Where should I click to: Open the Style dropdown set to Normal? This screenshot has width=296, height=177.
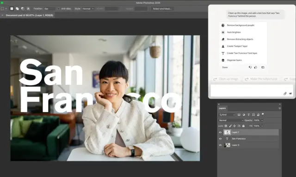(88, 9)
